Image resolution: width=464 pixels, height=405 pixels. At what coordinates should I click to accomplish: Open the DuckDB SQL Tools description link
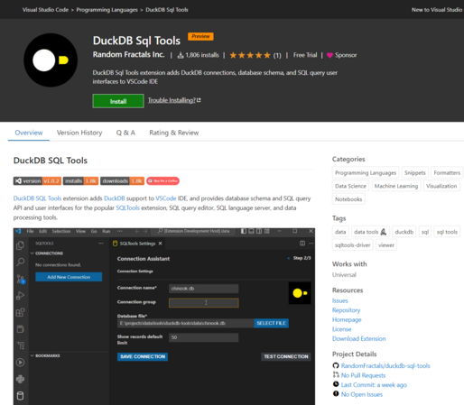37,198
